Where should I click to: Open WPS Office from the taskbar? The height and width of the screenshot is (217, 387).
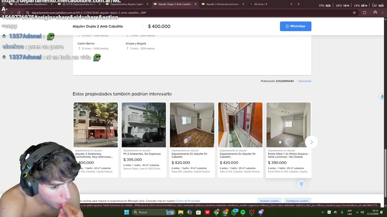(207, 212)
